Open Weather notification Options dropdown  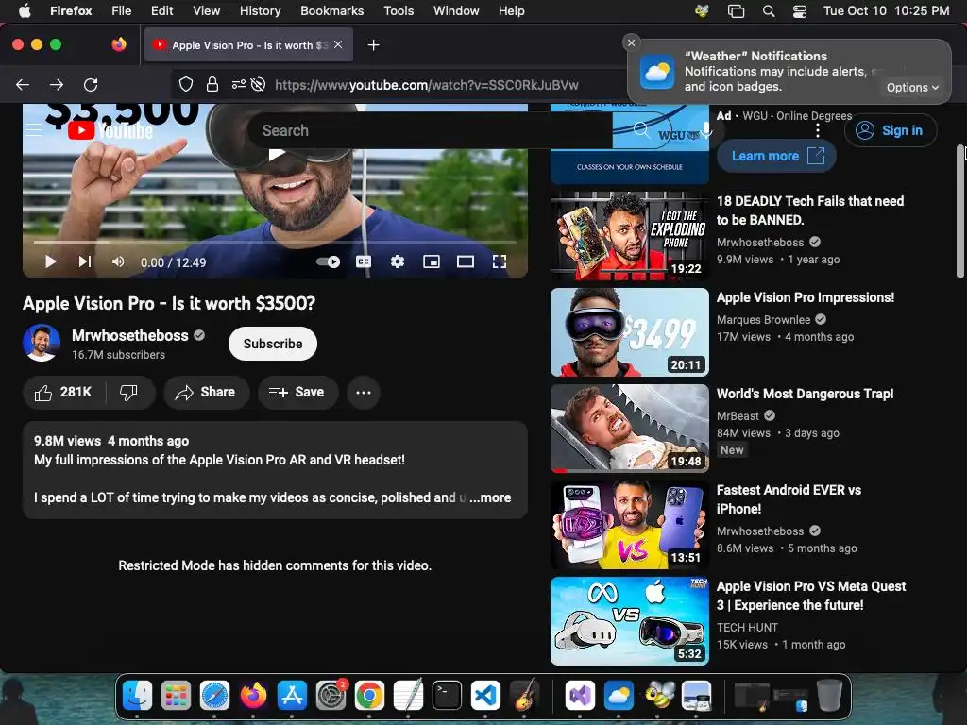(912, 88)
